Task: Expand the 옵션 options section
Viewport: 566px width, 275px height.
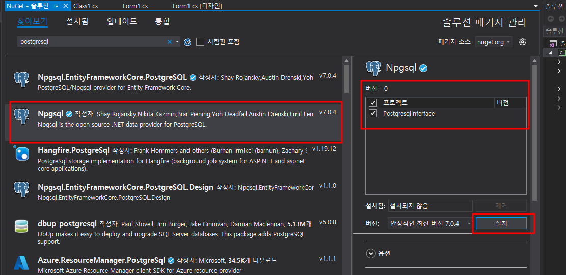Action: tap(371, 254)
